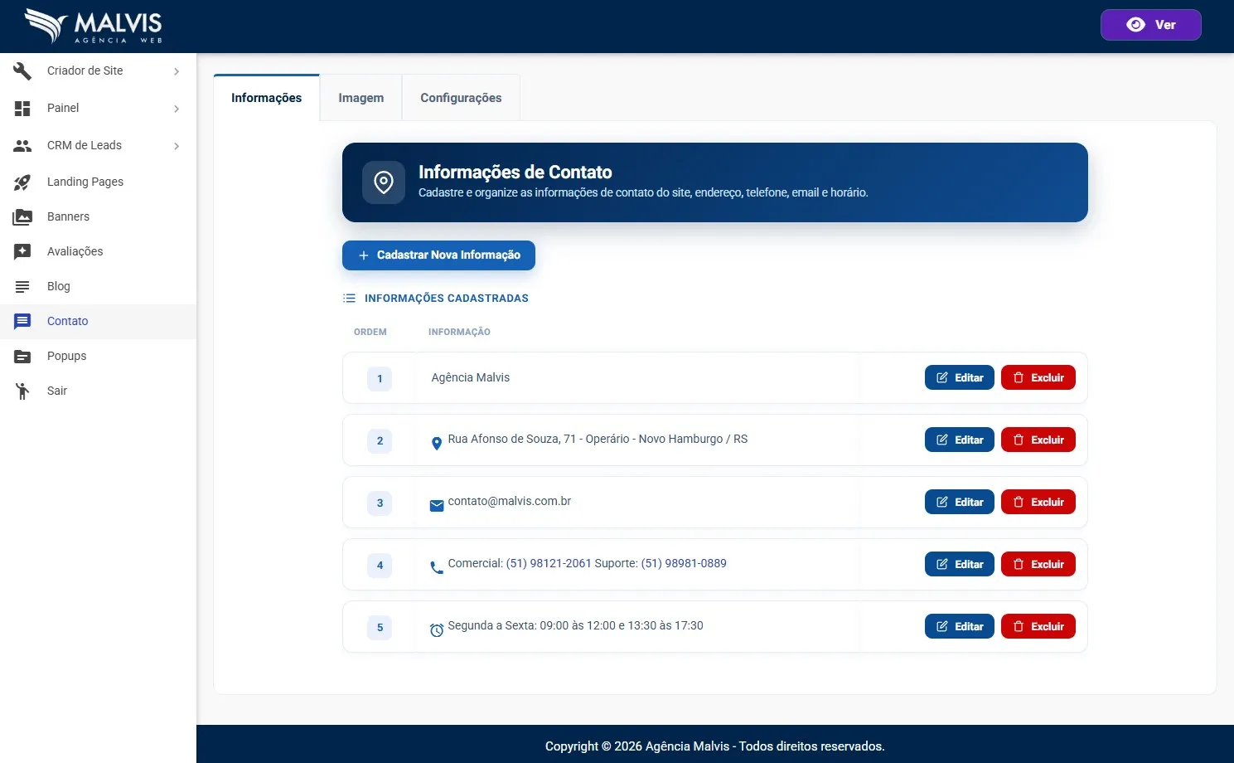Open the Popups section
Viewport: 1234px width, 763px height.
tap(98, 356)
